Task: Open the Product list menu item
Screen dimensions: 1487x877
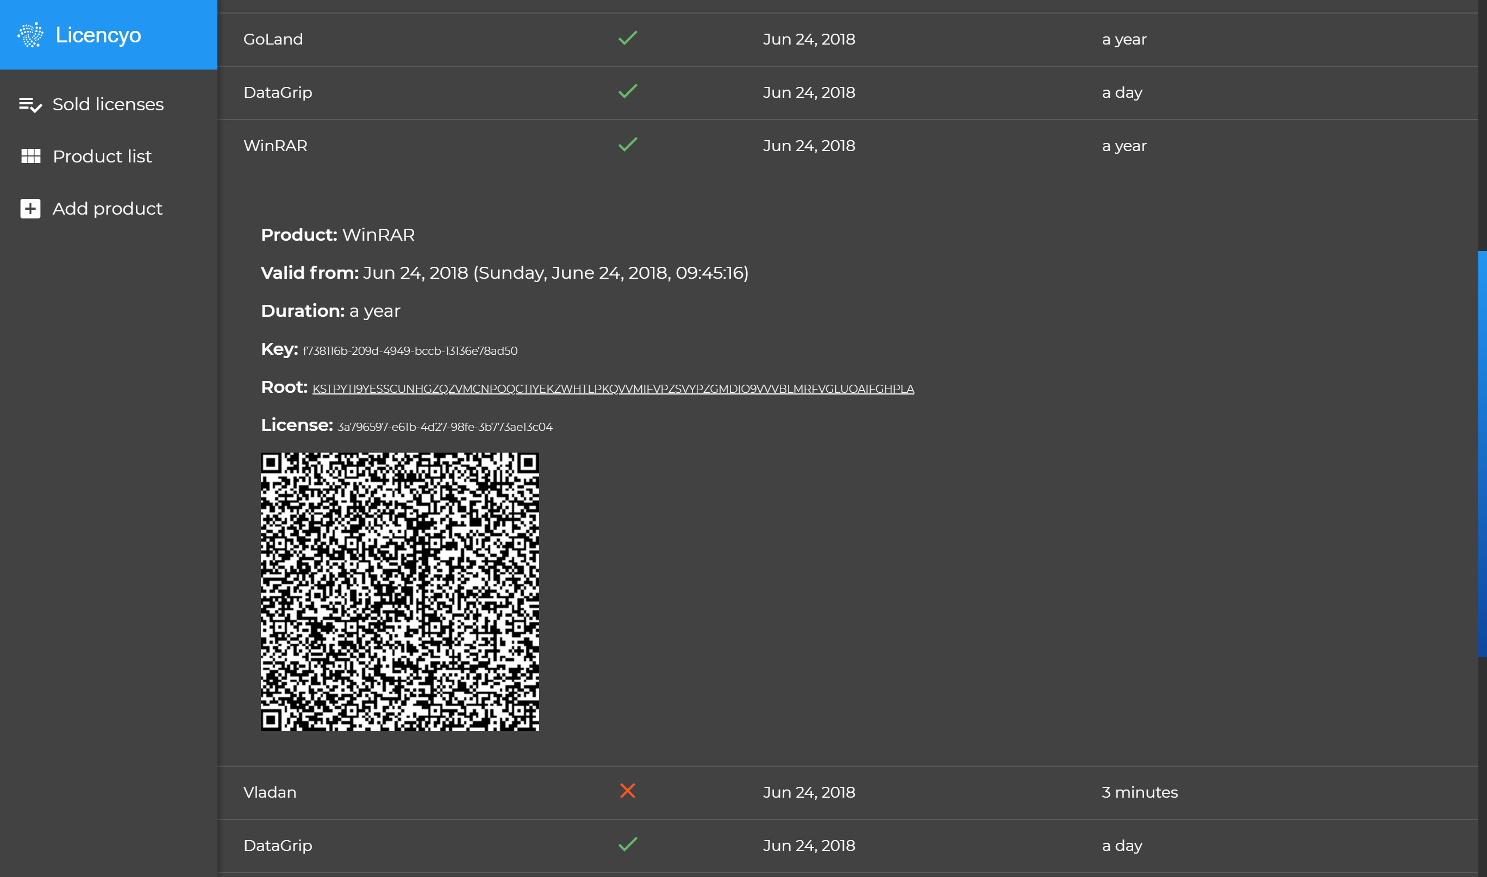Action: point(102,156)
